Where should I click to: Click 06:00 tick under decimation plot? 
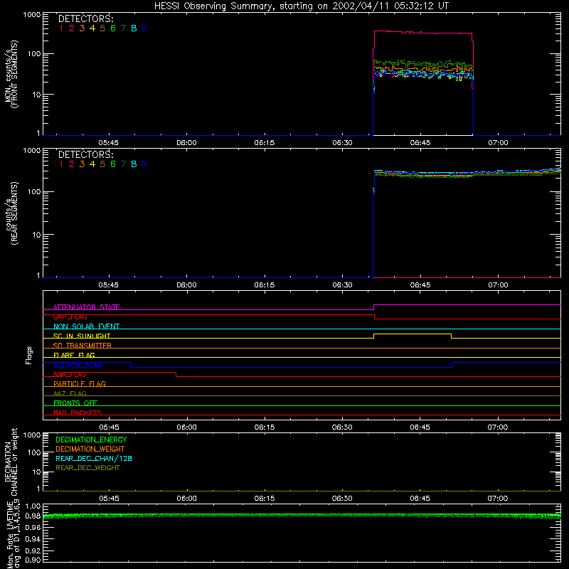(186, 499)
